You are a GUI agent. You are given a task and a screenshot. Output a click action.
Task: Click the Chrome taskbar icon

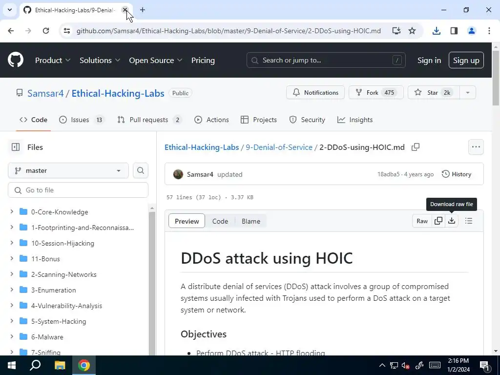click(84, 365)
